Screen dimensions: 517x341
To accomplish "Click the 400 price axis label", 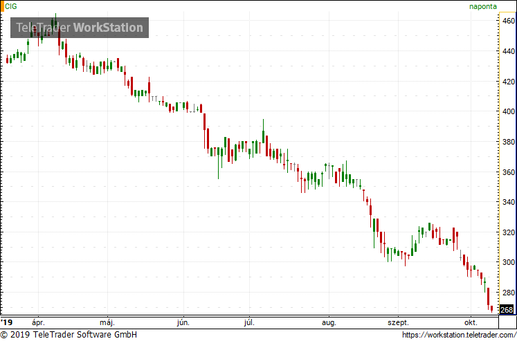I will 509,111.
